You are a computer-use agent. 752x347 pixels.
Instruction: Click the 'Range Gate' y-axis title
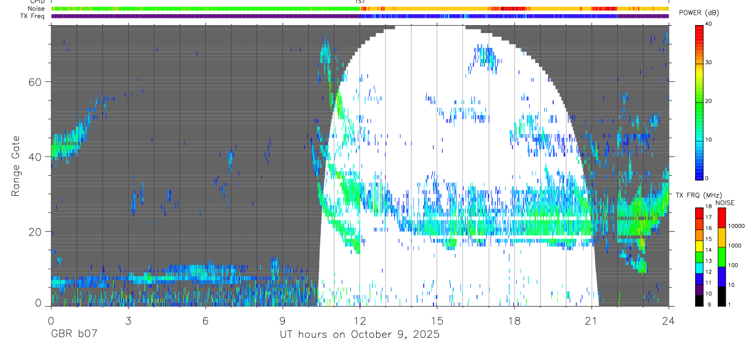click(15, 165)
